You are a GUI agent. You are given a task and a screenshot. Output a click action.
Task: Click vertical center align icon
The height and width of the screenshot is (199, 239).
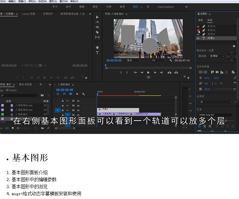tap(201, 72)
